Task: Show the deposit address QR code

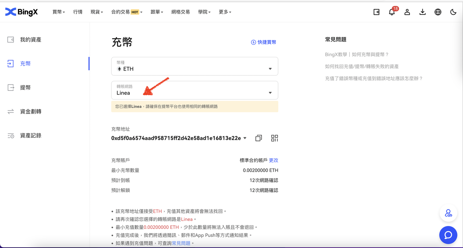Action: coord(275,138)
